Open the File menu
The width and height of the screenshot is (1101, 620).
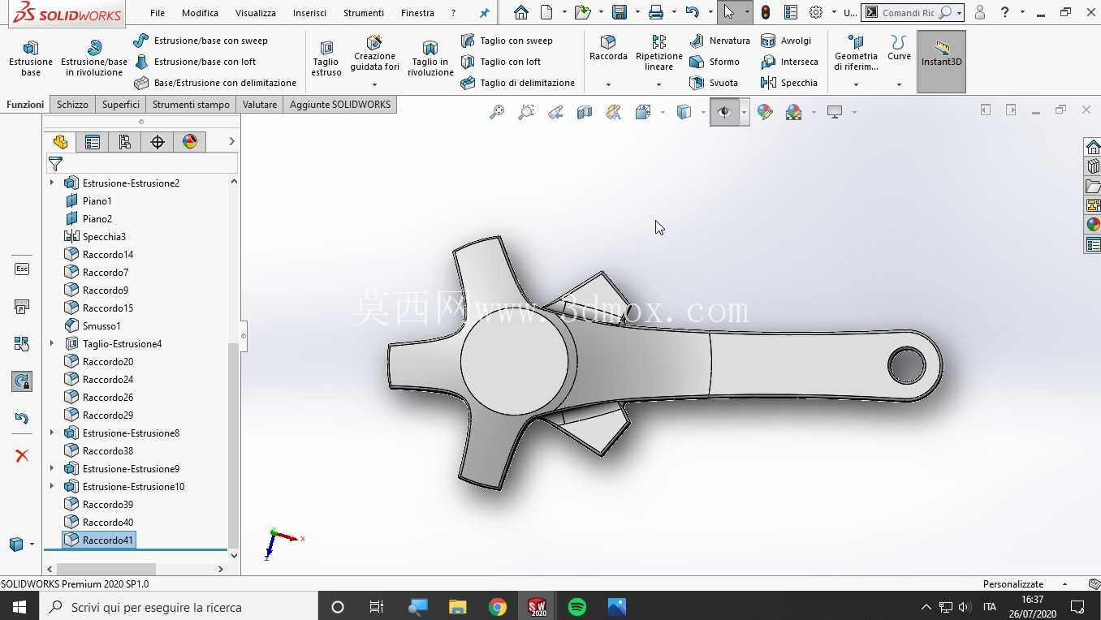click(x=158, y=13)
